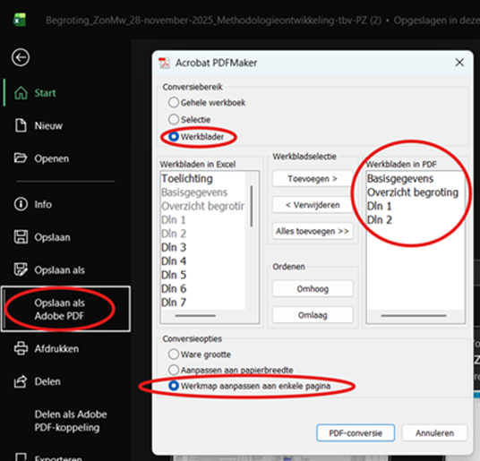Click the Opslaan floppy disk icon
This screenshot has width=480, height=461.
click(21, 237)
